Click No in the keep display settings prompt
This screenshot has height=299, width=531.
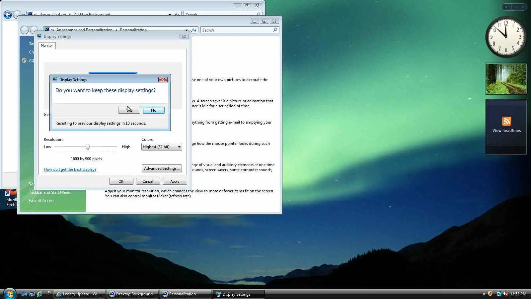153,110
